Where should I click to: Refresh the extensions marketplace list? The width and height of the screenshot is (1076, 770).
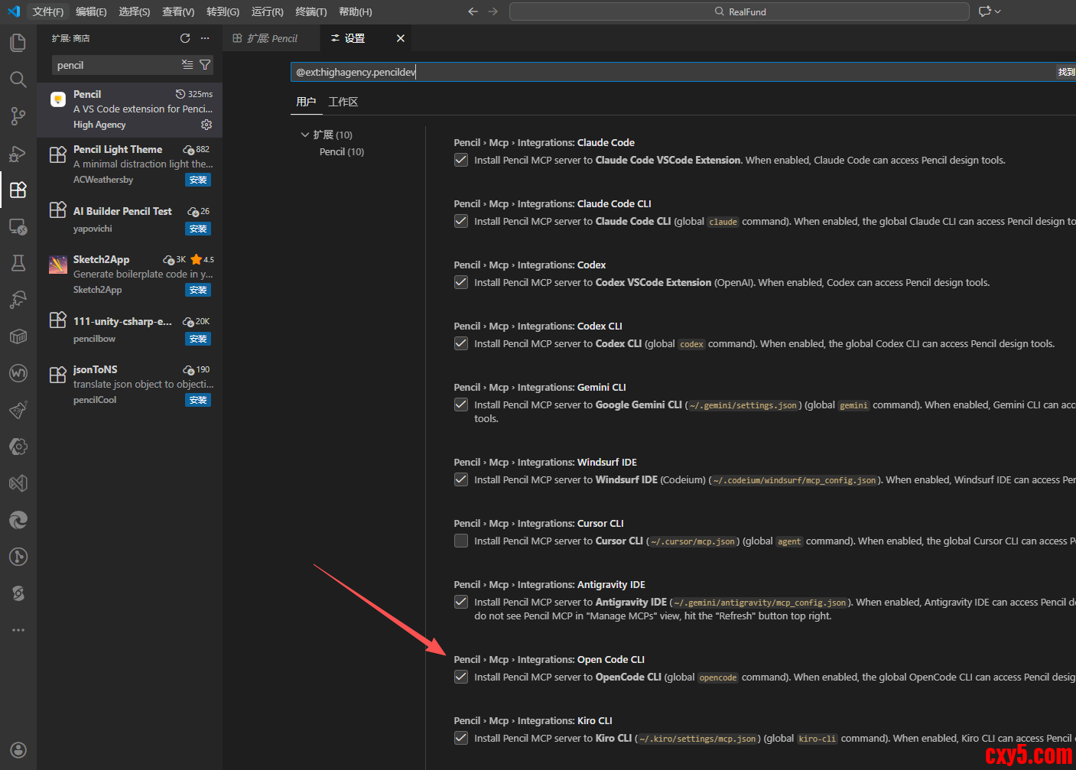185,38
